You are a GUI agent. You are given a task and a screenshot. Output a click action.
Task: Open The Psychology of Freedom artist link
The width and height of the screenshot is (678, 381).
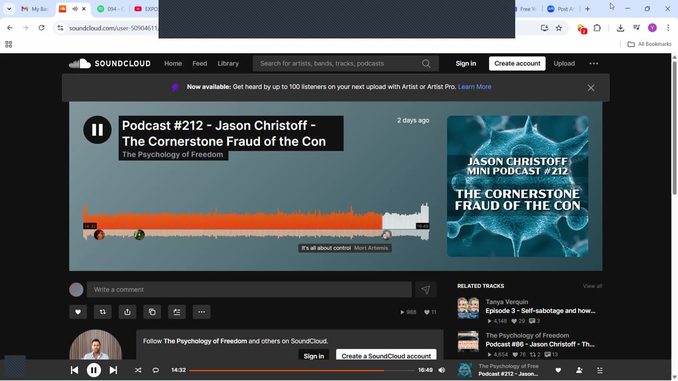[173, 155]
